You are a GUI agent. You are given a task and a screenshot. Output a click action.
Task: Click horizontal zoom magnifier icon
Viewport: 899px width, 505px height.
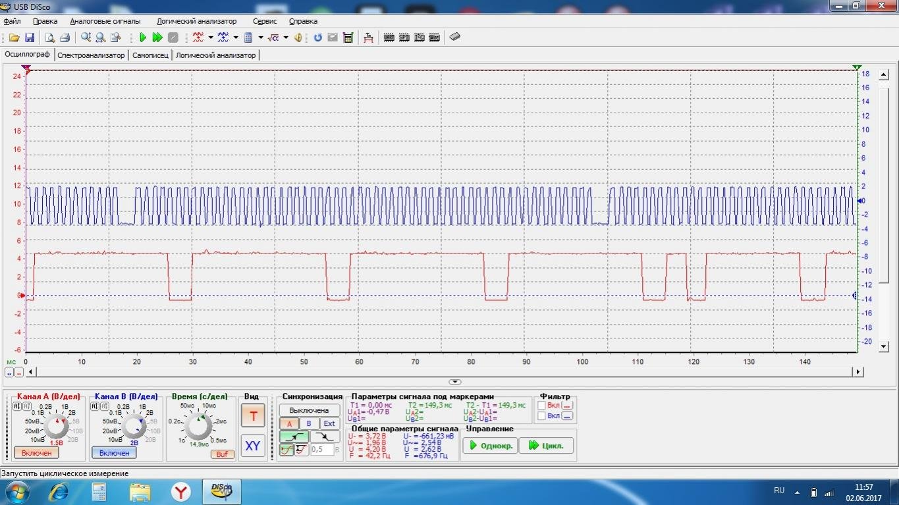(100, 38)
